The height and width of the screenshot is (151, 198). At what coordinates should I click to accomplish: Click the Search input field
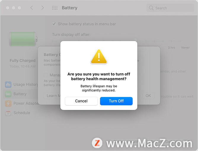click(170, 8)
